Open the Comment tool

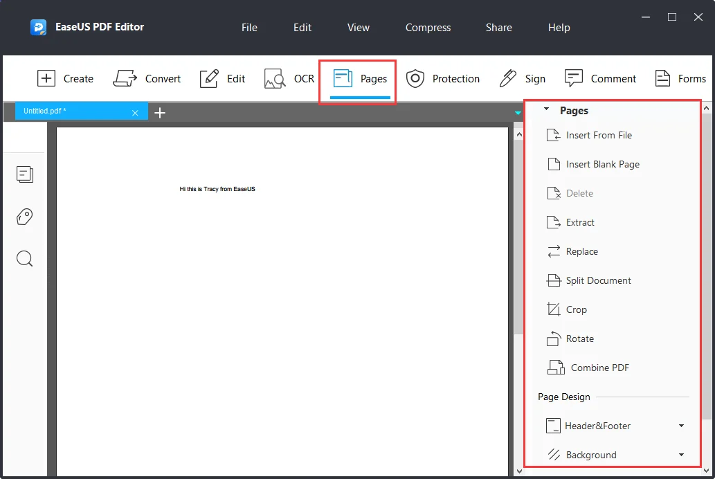[x=600, y=78]
